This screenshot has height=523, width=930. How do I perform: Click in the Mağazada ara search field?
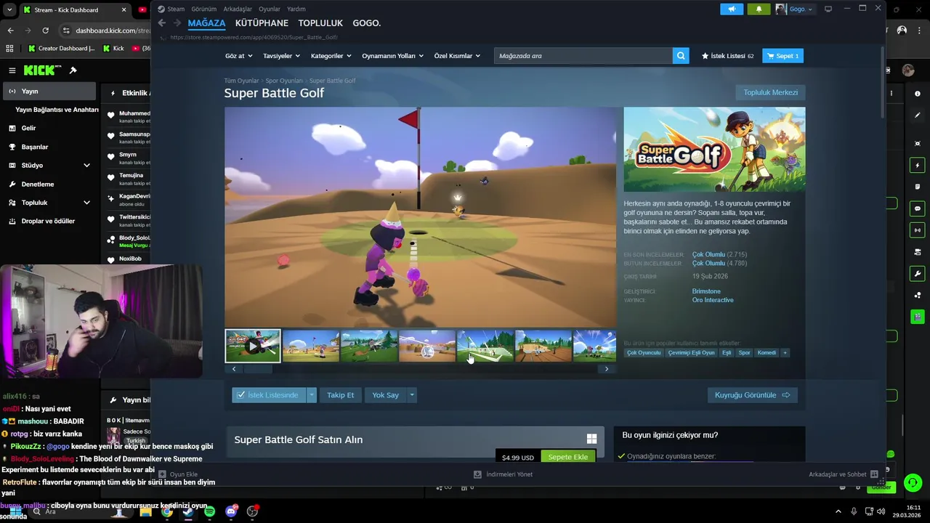coord(583,56)
